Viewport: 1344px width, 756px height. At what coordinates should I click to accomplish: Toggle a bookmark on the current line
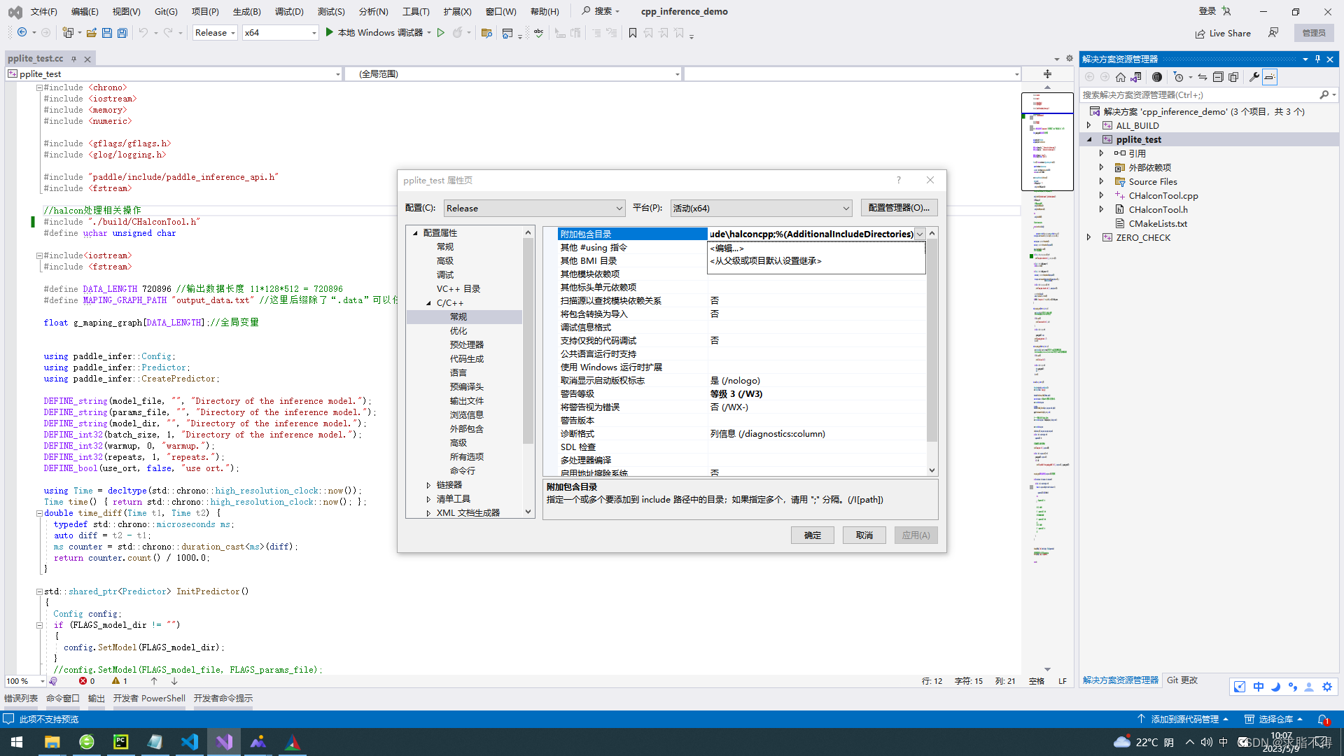tap(632, 32)
